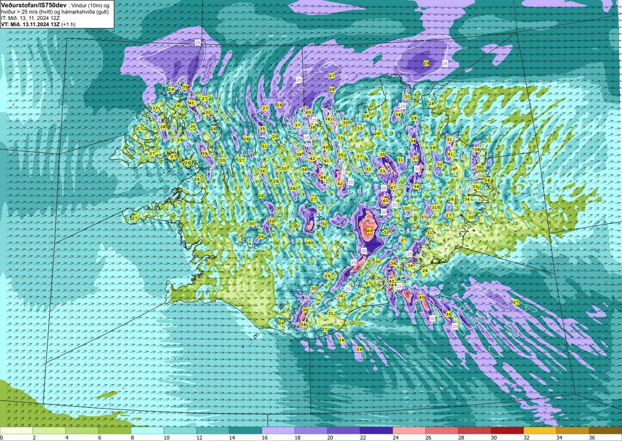Click the '0' tick label on legend scale

[x=2, y=438]
